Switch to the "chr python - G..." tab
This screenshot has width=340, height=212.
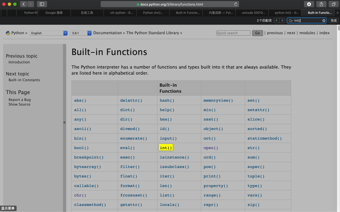[121, 13]
